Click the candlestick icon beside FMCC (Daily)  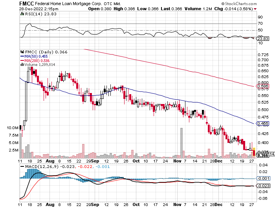[22, 52]
